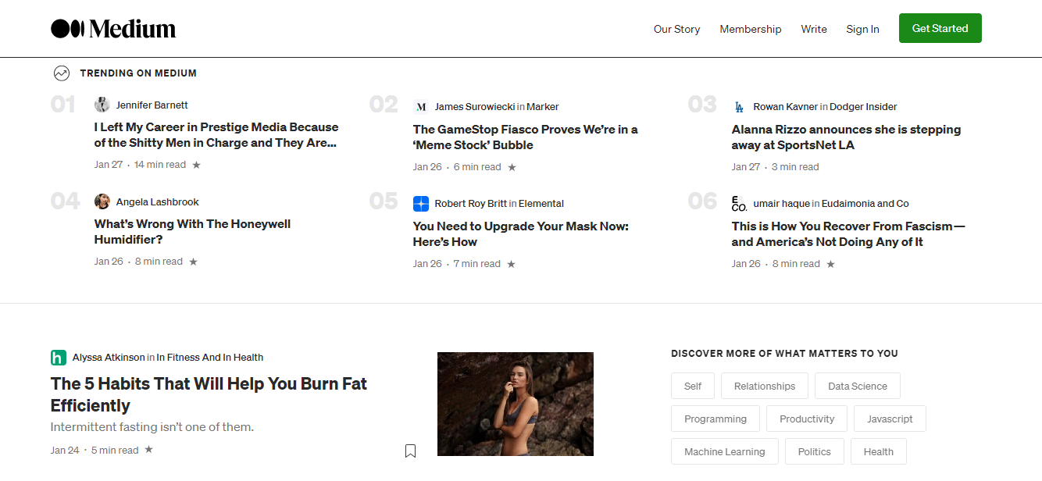The width and height of the screenshot is (1042, 481).
Task: Click trending rank number 01
Action: [63, 105]
